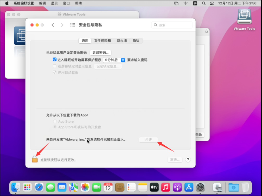Screen dimensions: 262x196
Task: Open Launchpad from the Dock
Action: click(27, 187)
